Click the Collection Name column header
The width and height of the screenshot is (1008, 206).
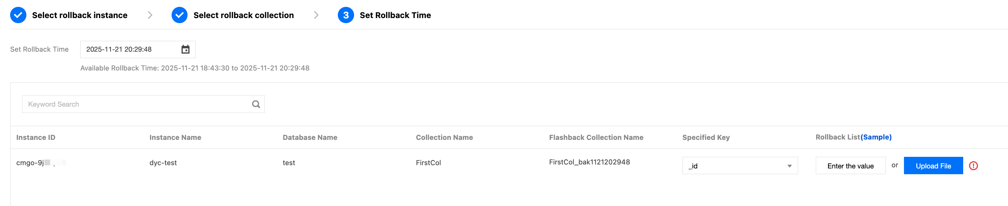tap(444, 137)
